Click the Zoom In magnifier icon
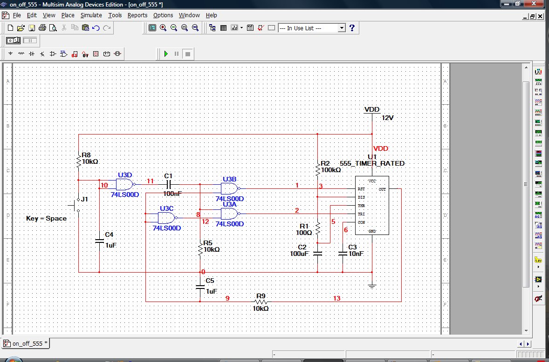This screenshot has width=549, height=362. point(163,28)
